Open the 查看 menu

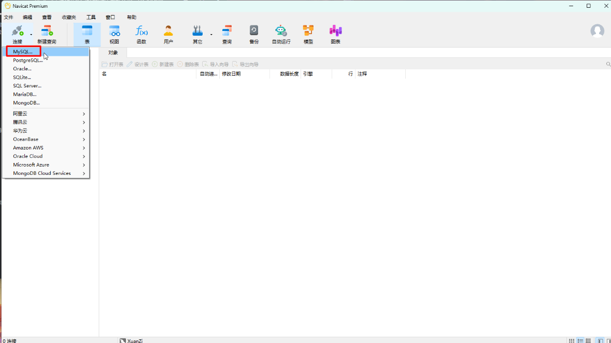(47, 17)
